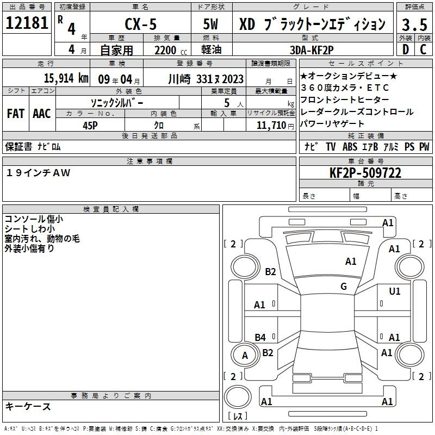Screen dimensions: 435x435
Task: Select the later-shipped parts 保証書 ナビロム
Action: [33, 146]
